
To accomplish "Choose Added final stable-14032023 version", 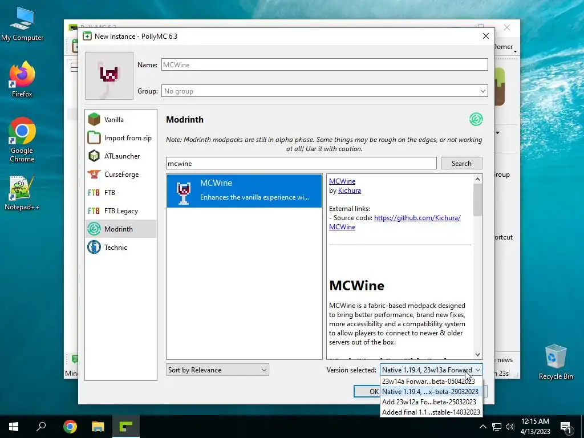I will pos(431,412).
